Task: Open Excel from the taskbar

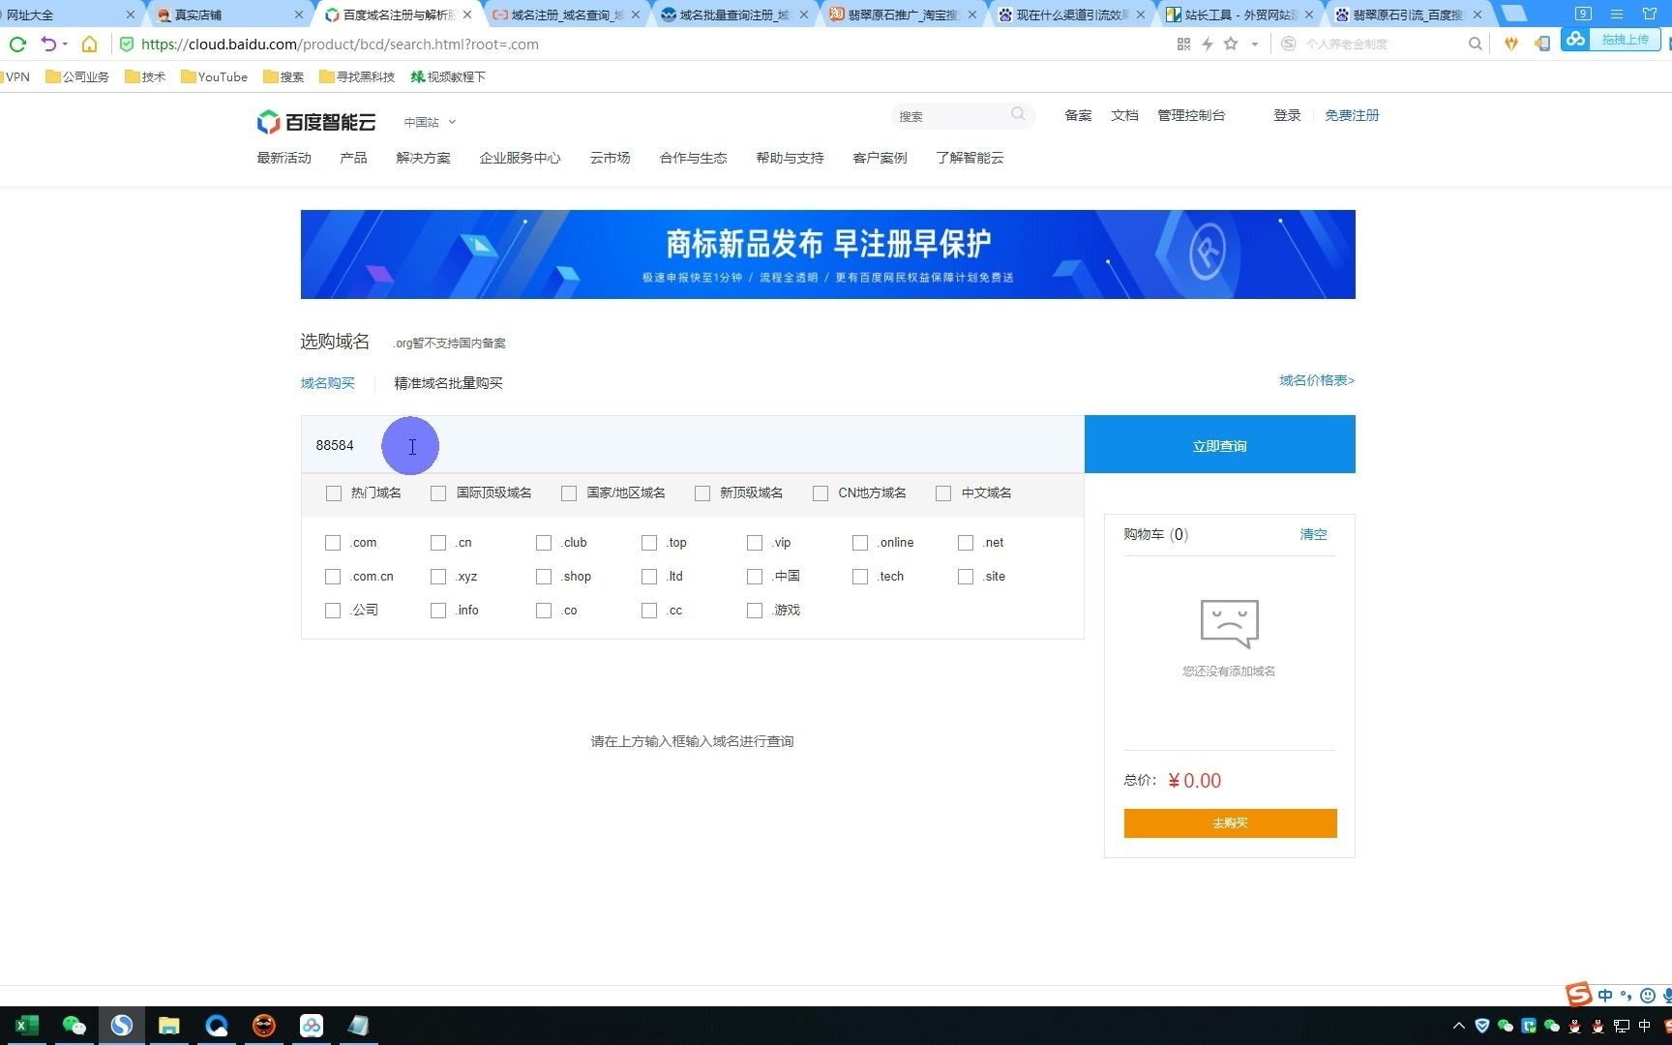Action: [26, 1026]
